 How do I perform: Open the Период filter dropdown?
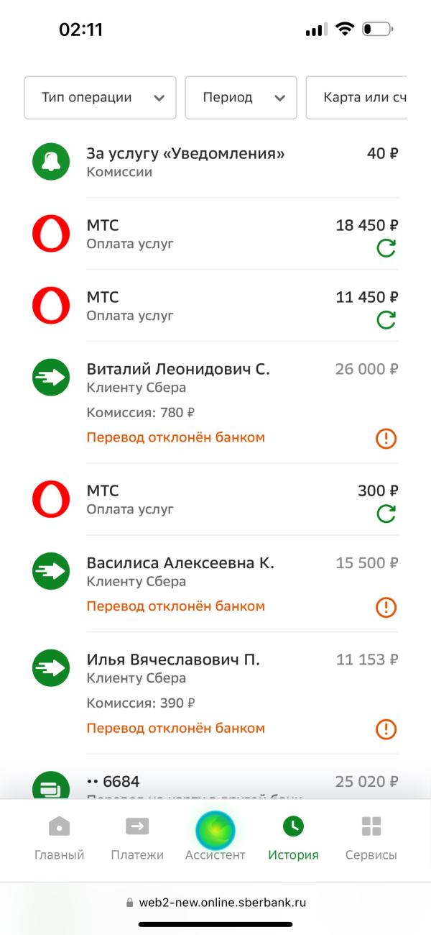pos(241,97)
